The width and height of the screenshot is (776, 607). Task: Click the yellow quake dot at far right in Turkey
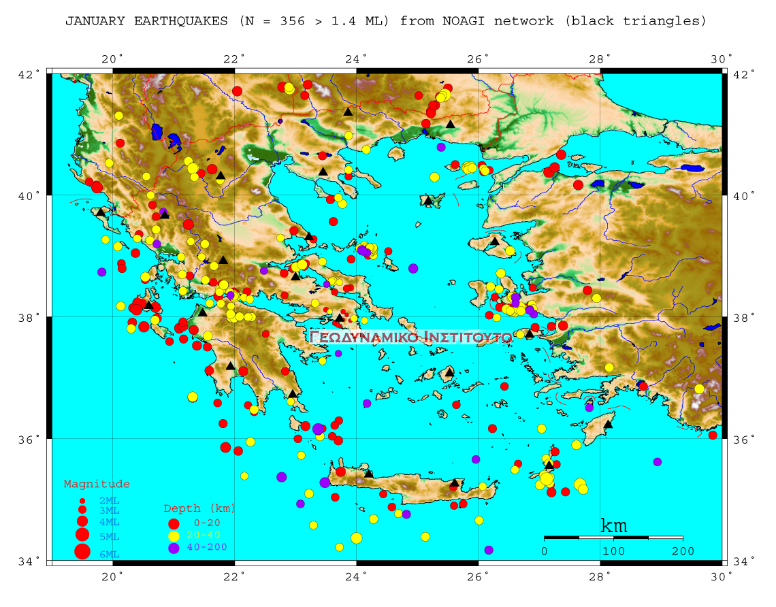(x=699, y=389)
